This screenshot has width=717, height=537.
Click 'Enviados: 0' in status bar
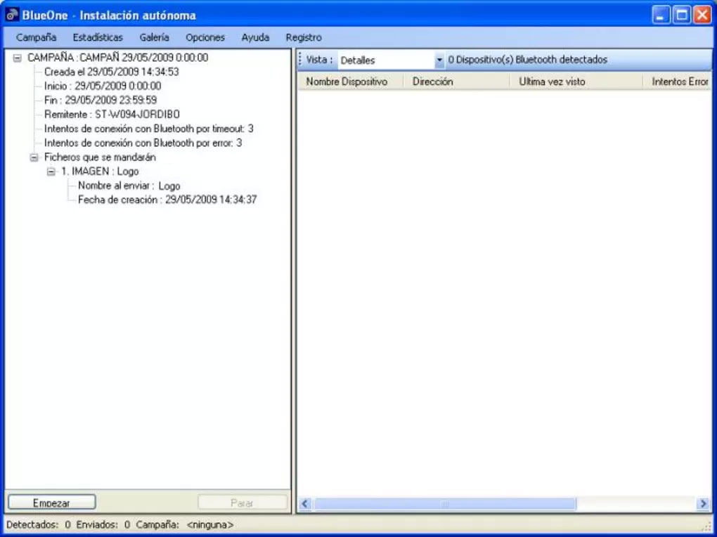point(103,524)
